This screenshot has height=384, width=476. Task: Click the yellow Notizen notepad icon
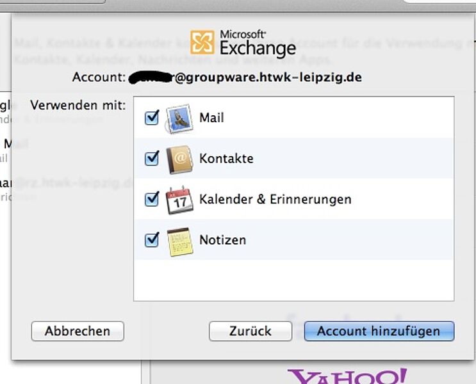pyautogui.click(x=180, y=242)
